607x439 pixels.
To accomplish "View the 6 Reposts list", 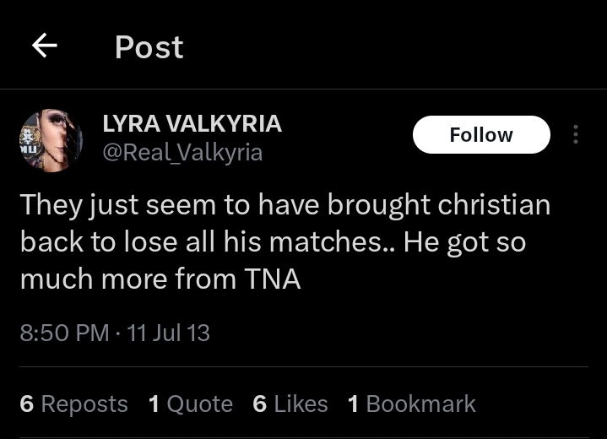I will [x=73, y=404].
